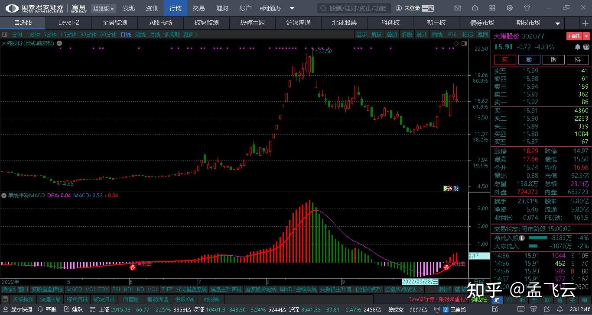Toggle the 叠加 overlay option
The image size is (592, 315).
click(x=392, y=35)
